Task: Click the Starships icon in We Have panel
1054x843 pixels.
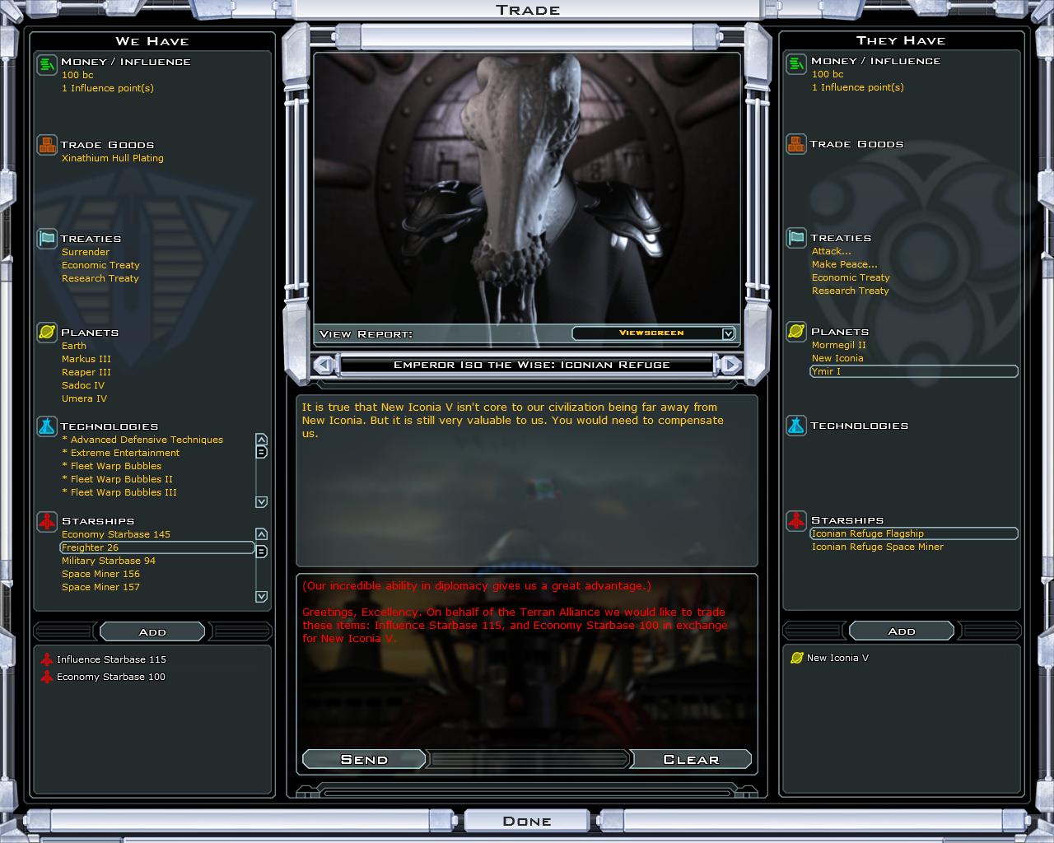Action: [x=46, y=524]
